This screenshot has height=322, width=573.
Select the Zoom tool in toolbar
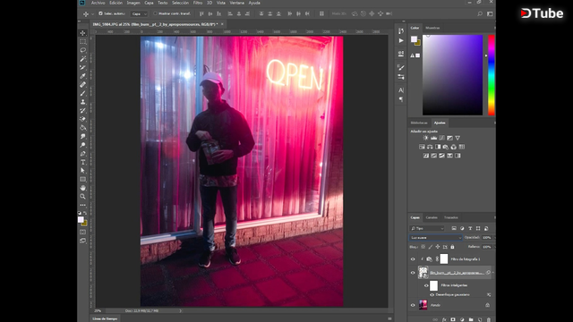(83, 197)
